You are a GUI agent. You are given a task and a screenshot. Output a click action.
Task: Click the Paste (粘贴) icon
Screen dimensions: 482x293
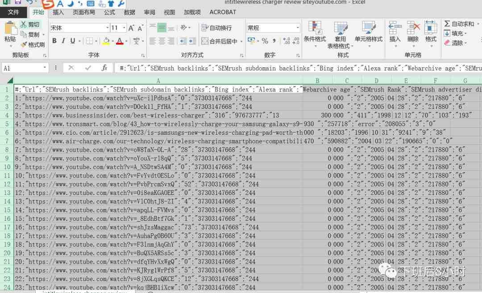(10, 28)
